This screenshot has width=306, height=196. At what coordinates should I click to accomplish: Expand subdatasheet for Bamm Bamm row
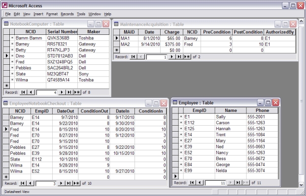pos(12,38)
